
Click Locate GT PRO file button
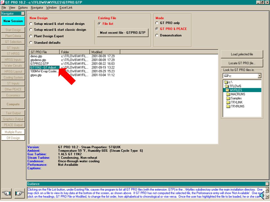(242, 63)
